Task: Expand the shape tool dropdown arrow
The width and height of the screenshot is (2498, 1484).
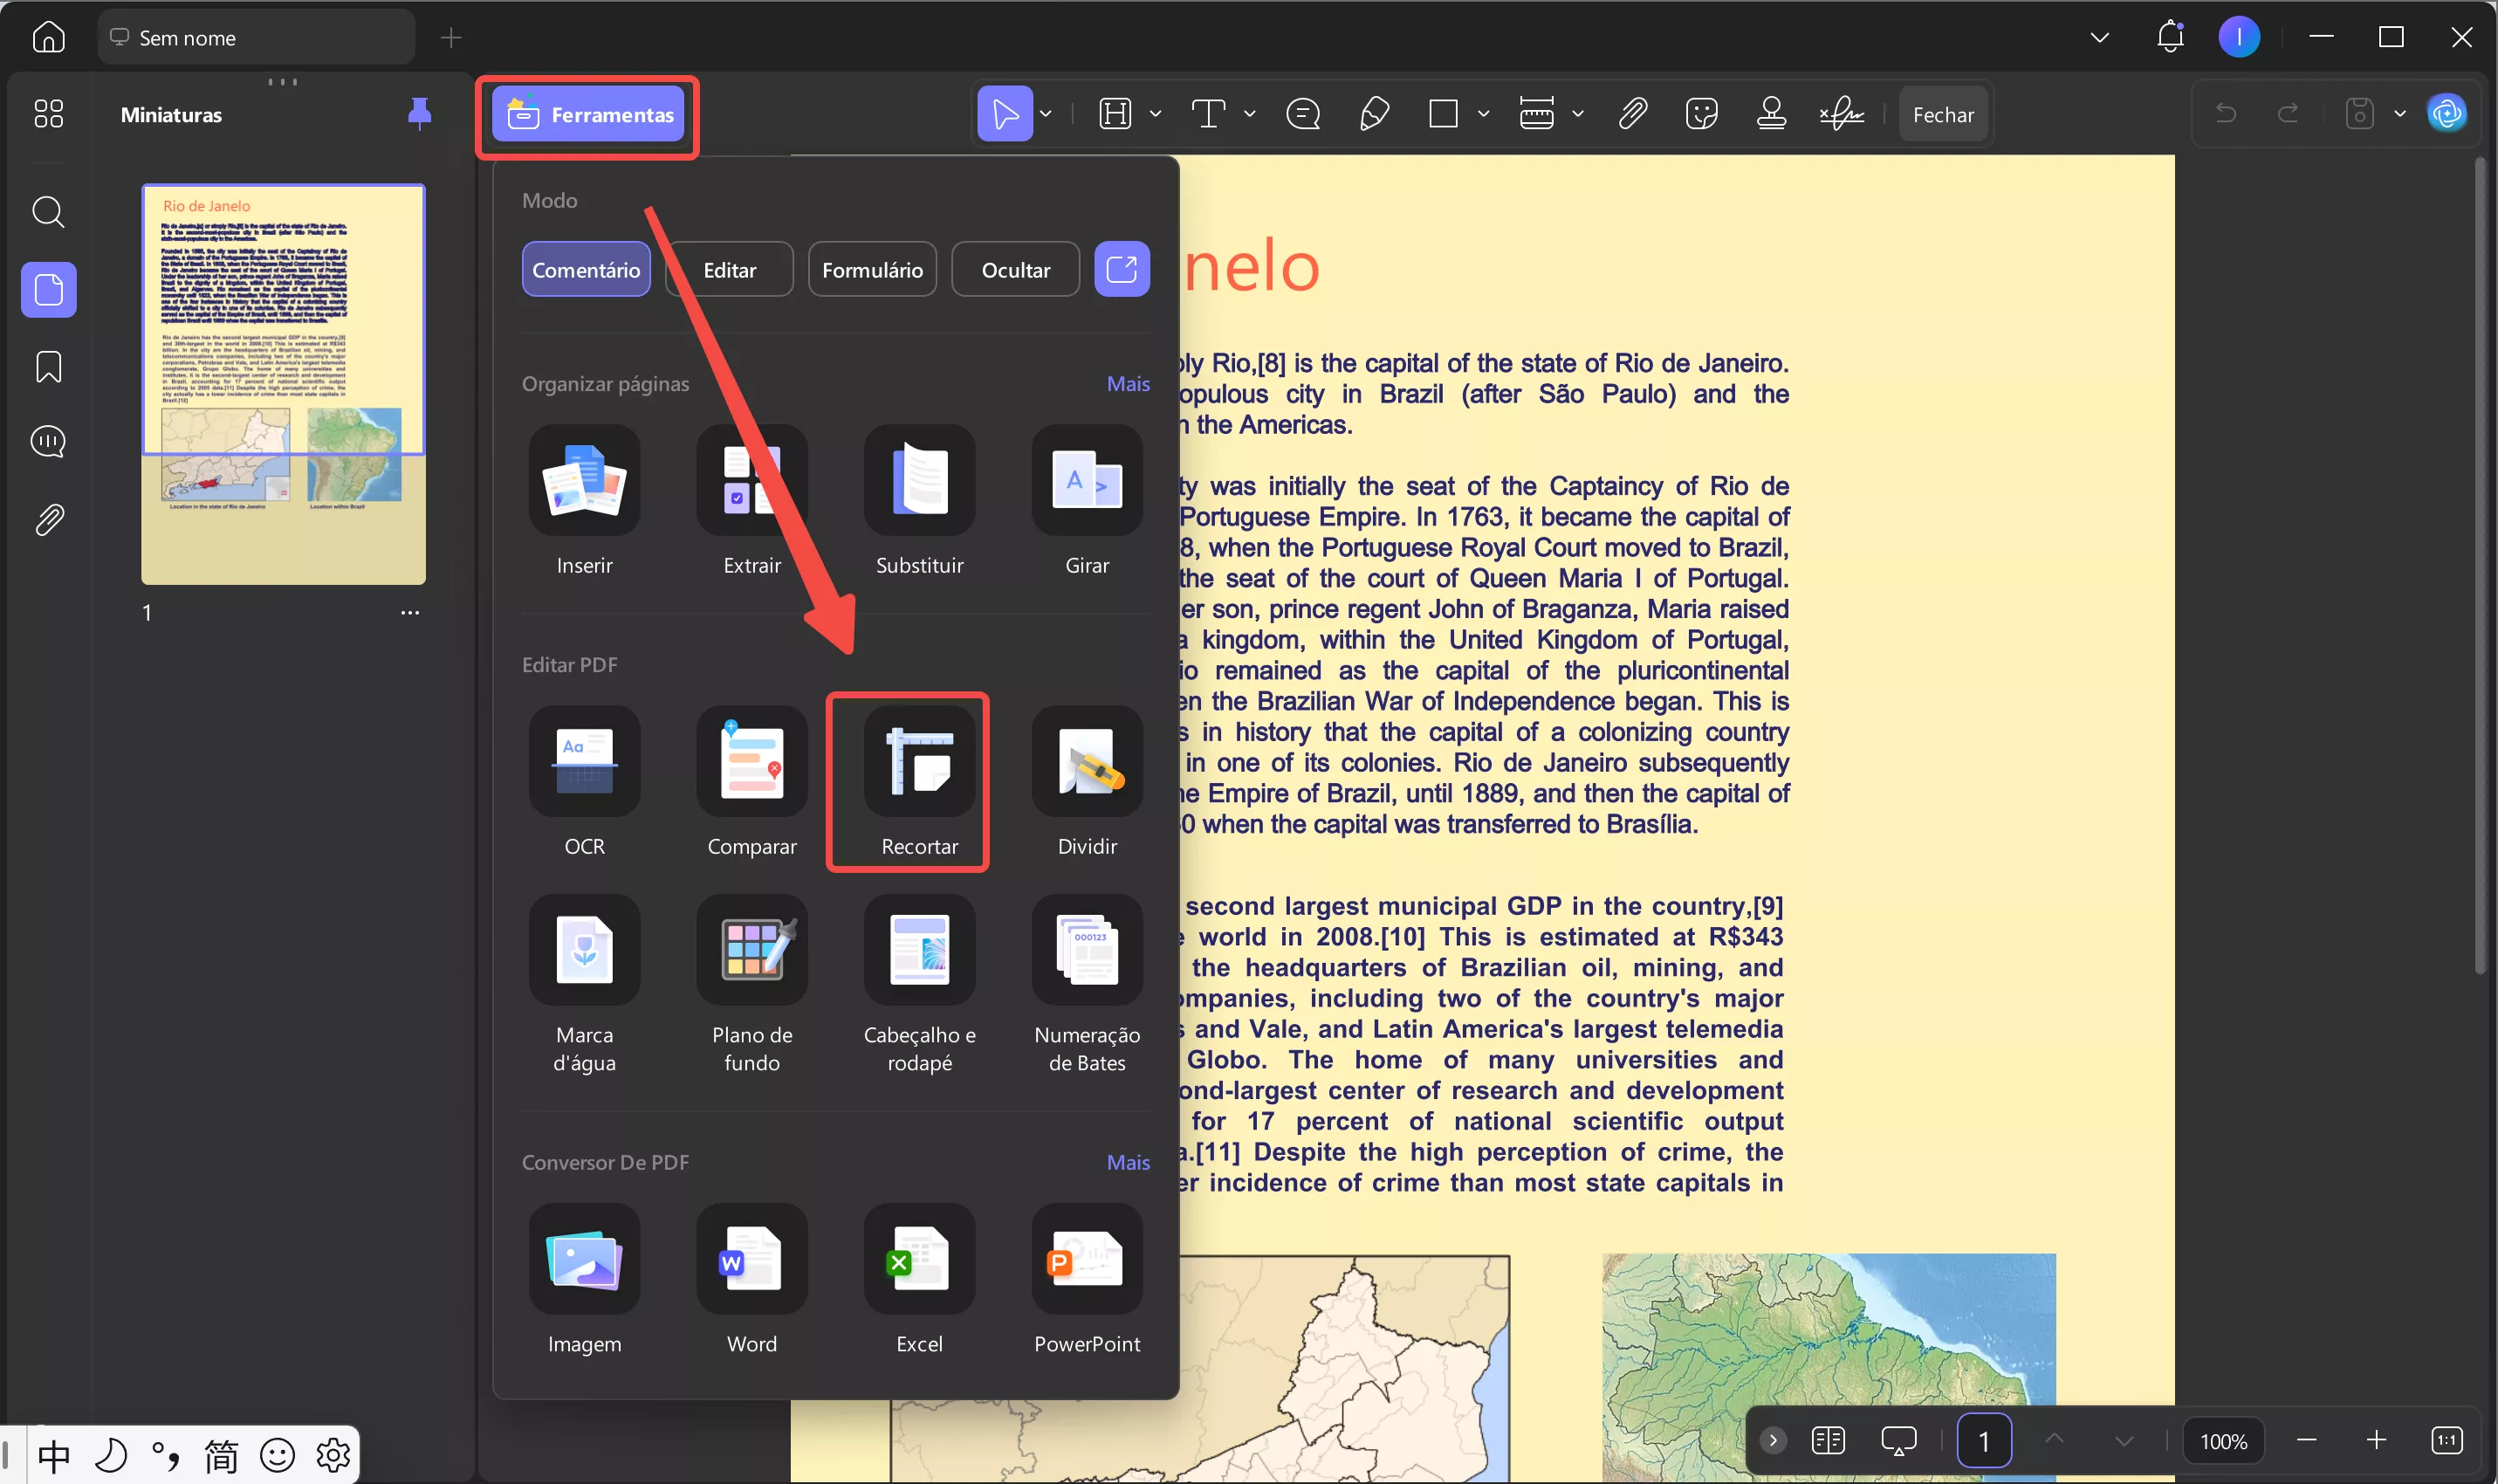Action: click(x=1484, y=114)
